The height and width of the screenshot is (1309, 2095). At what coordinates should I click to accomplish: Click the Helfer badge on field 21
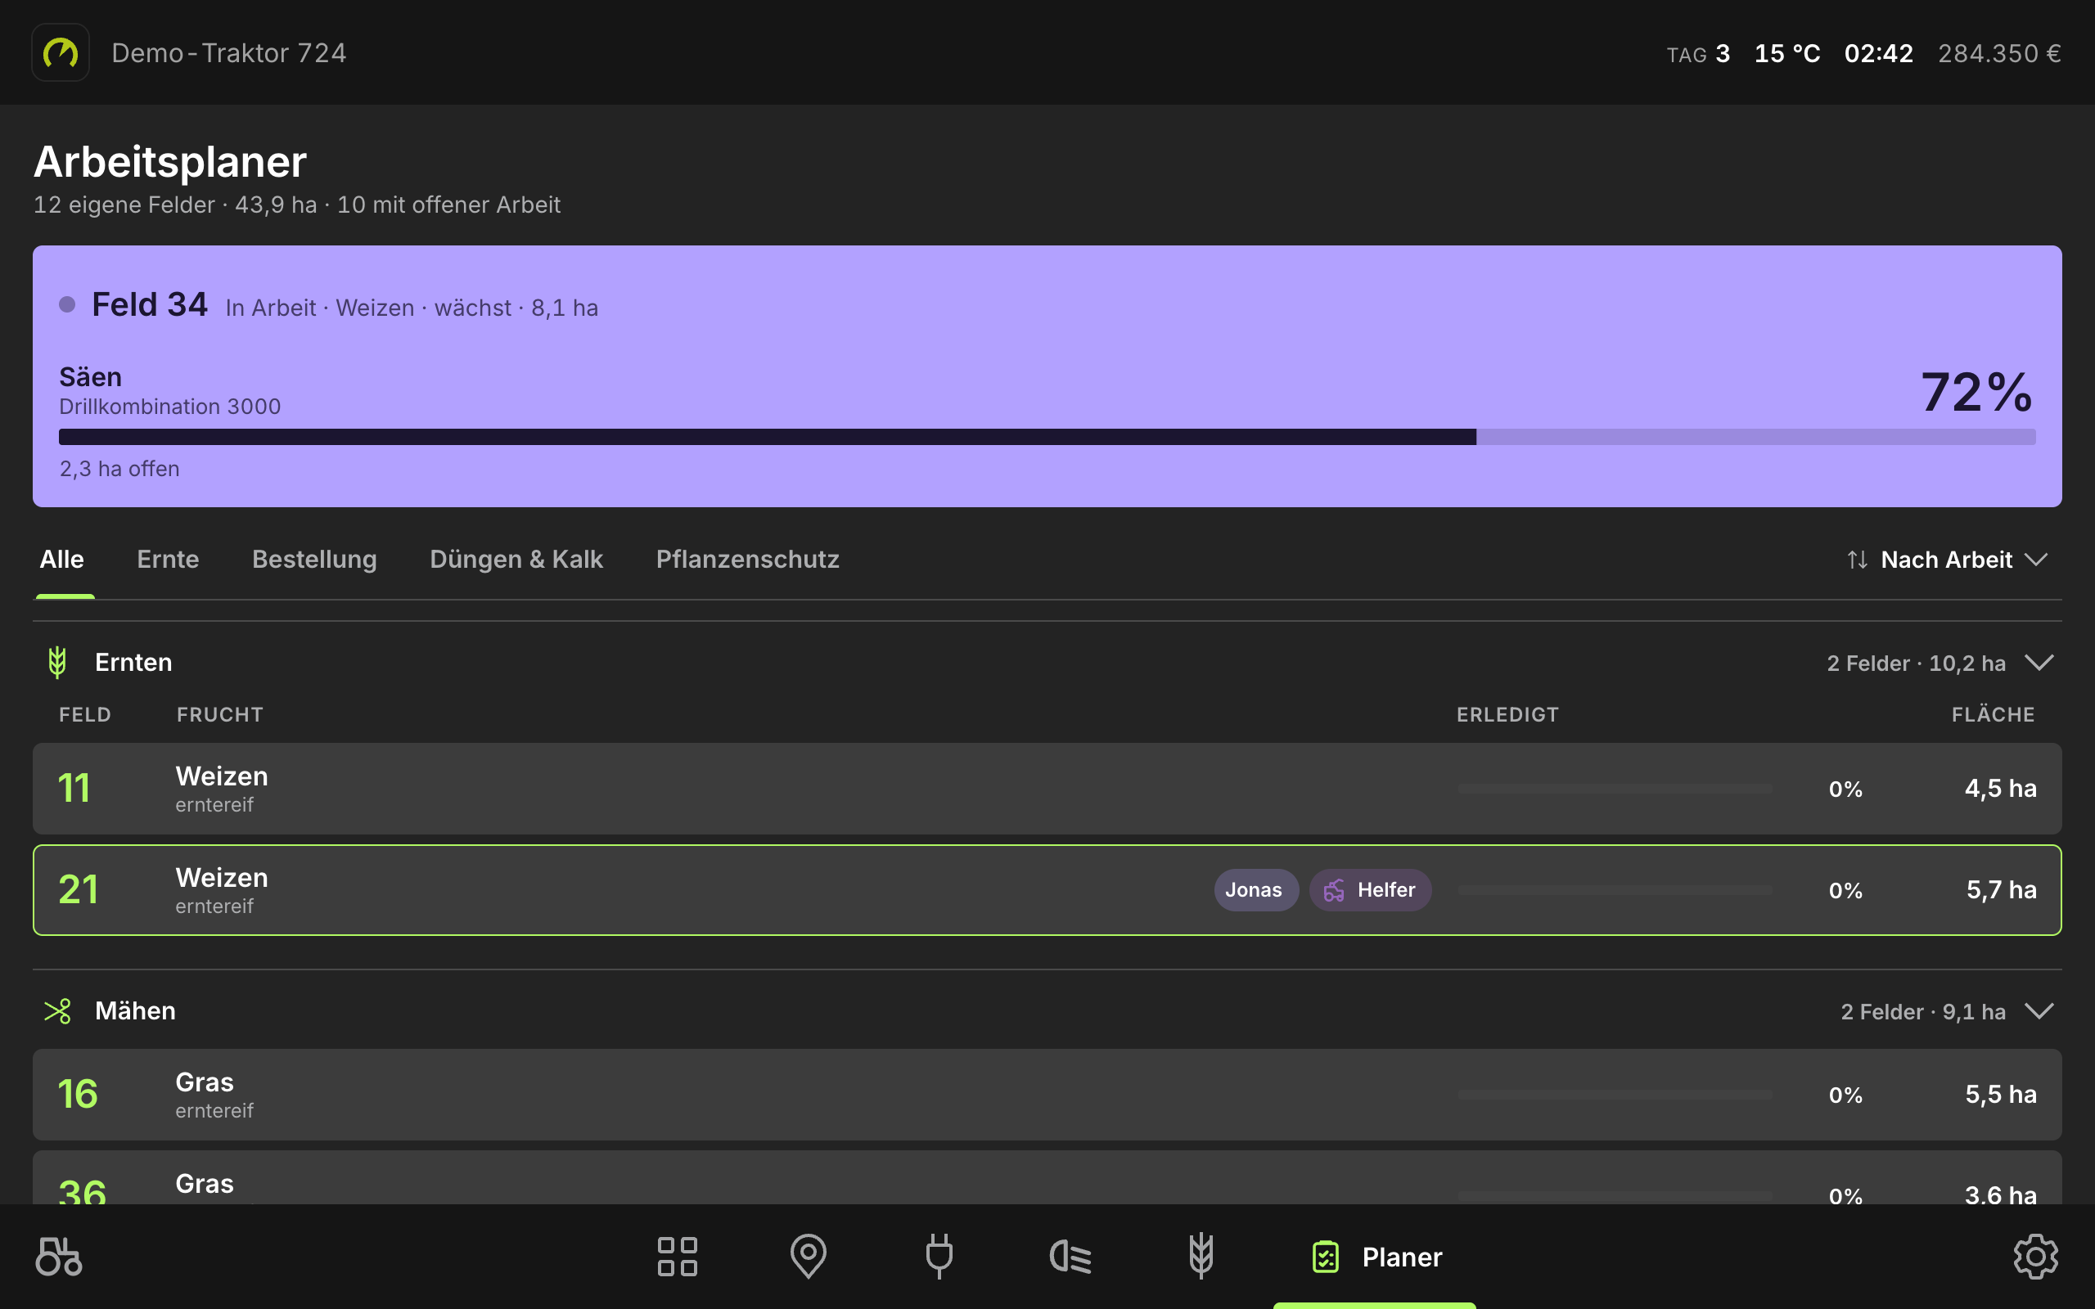(1370, 890)
